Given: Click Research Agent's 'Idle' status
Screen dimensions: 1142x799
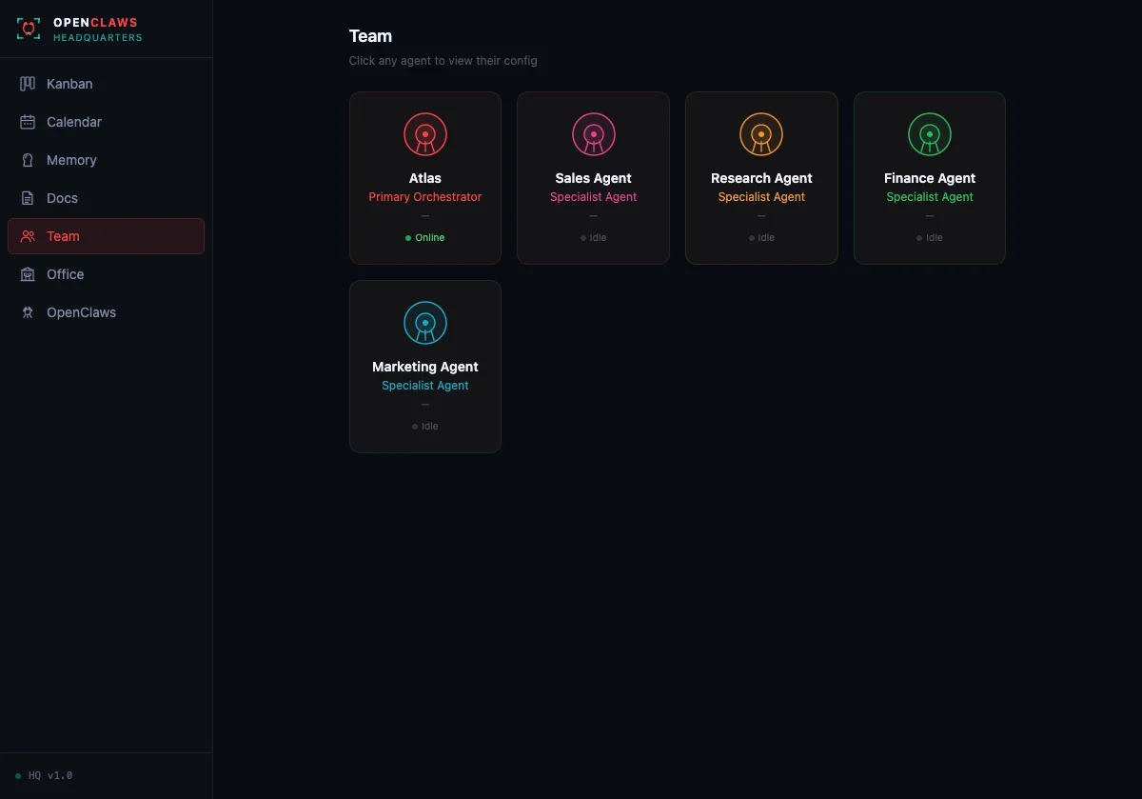Looking at the screenshot, I should pyautogui.click(x=761, y=238).
